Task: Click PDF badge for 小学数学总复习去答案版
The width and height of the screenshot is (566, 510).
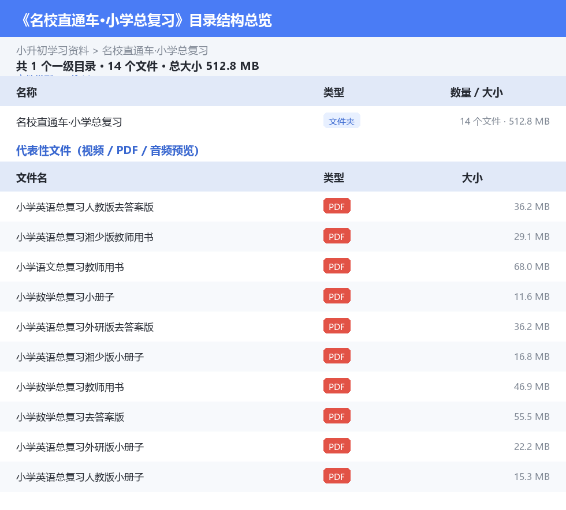Action: click(337, 416)
